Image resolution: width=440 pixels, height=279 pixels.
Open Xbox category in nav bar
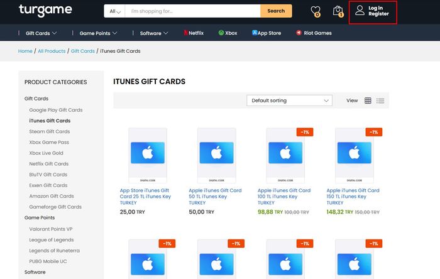[228, 33]
